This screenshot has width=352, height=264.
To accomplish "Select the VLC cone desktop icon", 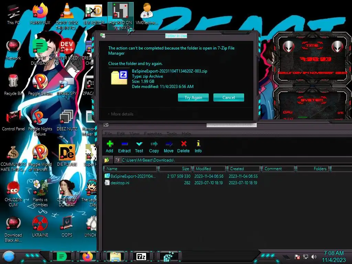I will pyautogui.click(x=67, y=16).
